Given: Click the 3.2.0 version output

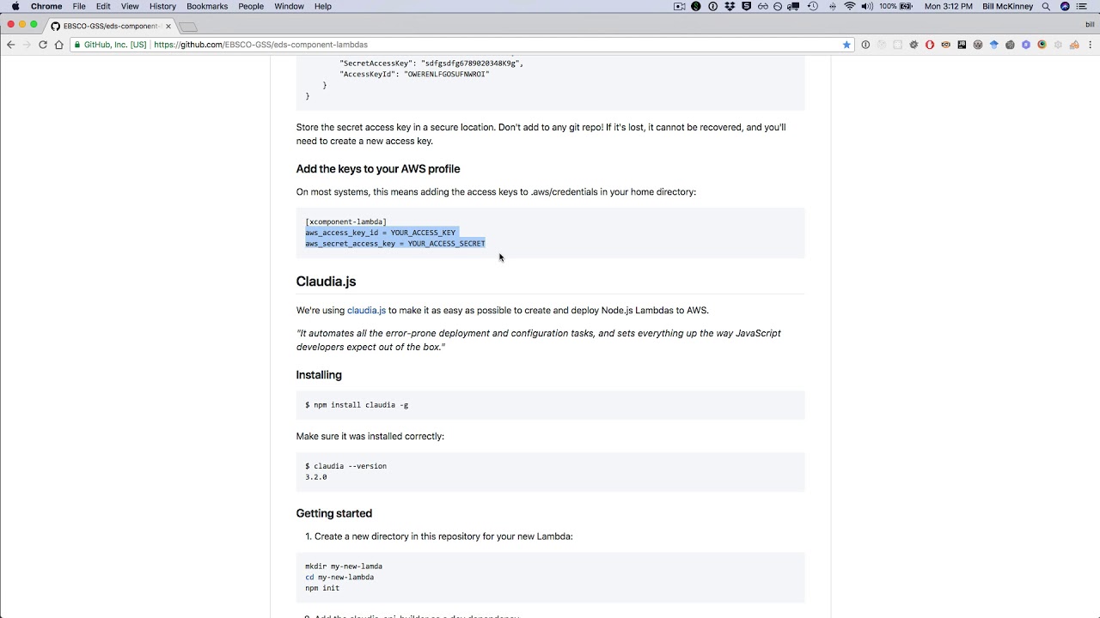Looking at the screenshot, I should (316, 477).
